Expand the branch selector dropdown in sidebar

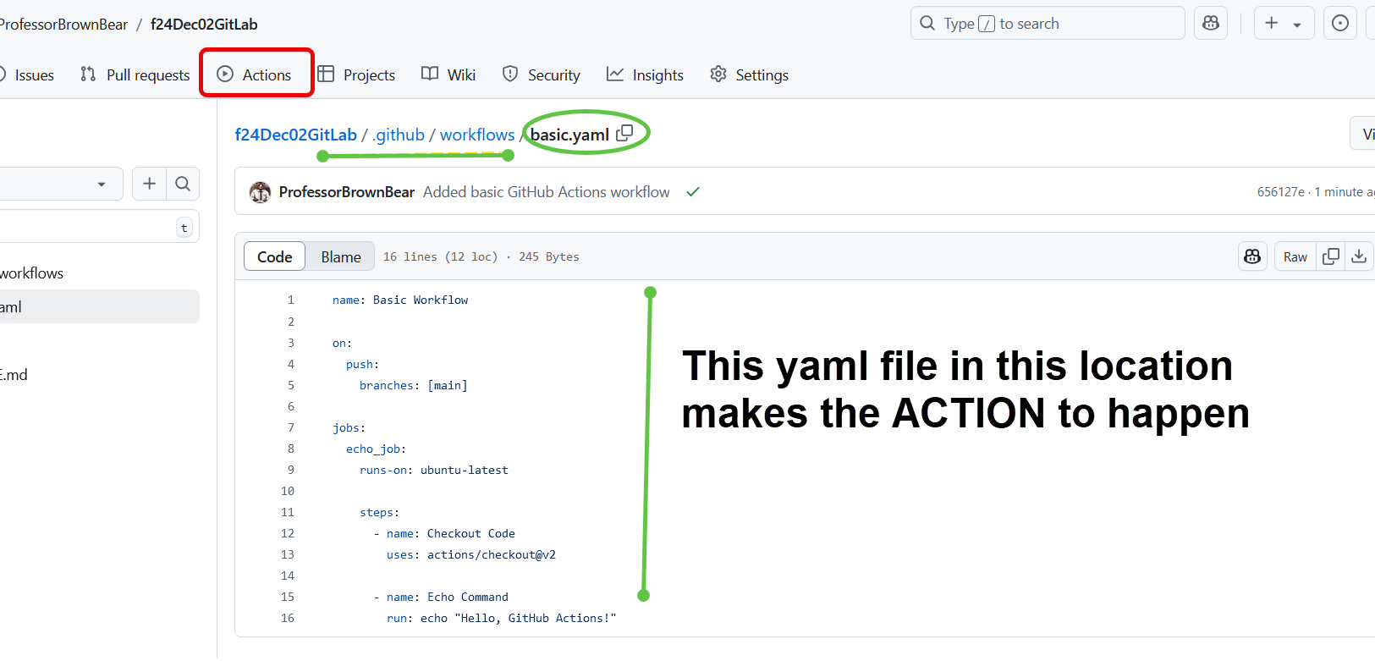pyautogui.click(x=59, y=184)
